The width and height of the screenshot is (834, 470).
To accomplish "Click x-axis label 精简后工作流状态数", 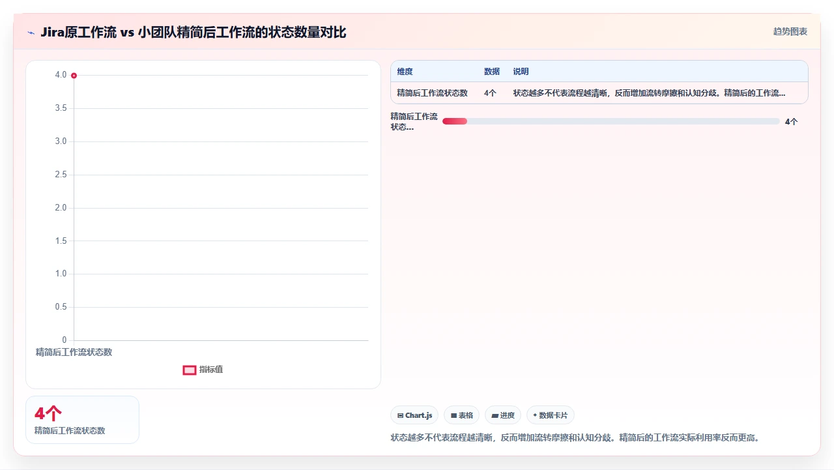I will tap(74, 352).
